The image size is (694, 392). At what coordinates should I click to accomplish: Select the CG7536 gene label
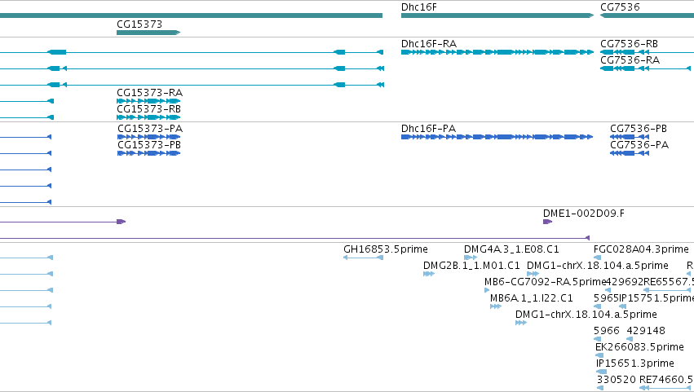pos(620,7)
